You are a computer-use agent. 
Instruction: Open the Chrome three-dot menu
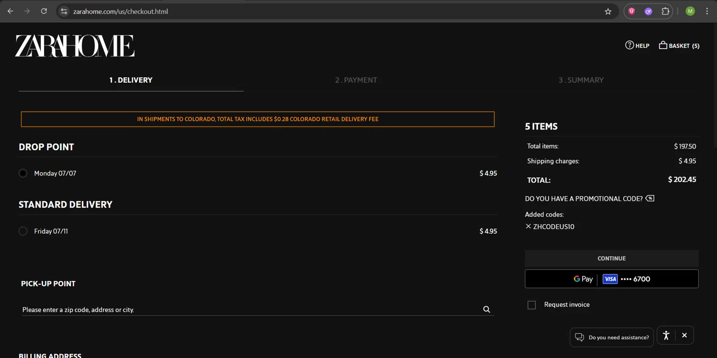[x=707, y=11]
